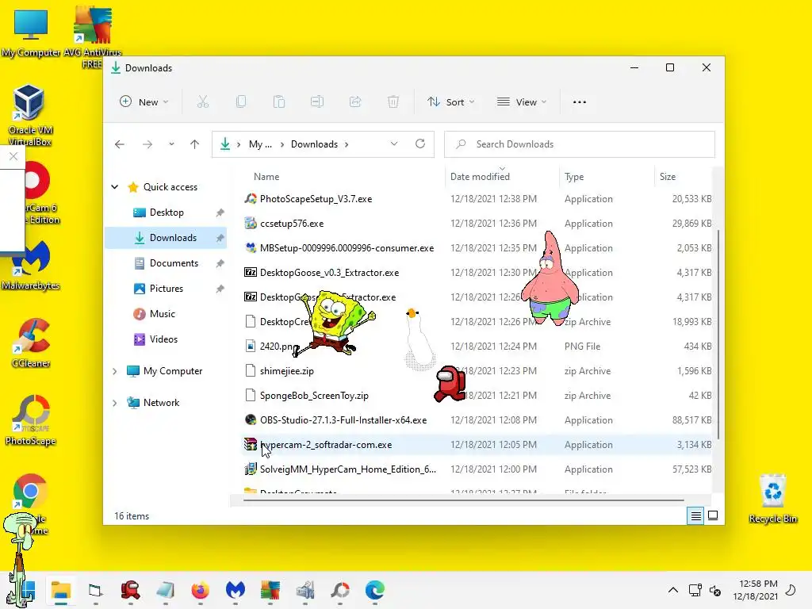Viewport: 812px width, 609px height.
Task: Open Recycle Bin on desktop
Action: tap(772, 498)
